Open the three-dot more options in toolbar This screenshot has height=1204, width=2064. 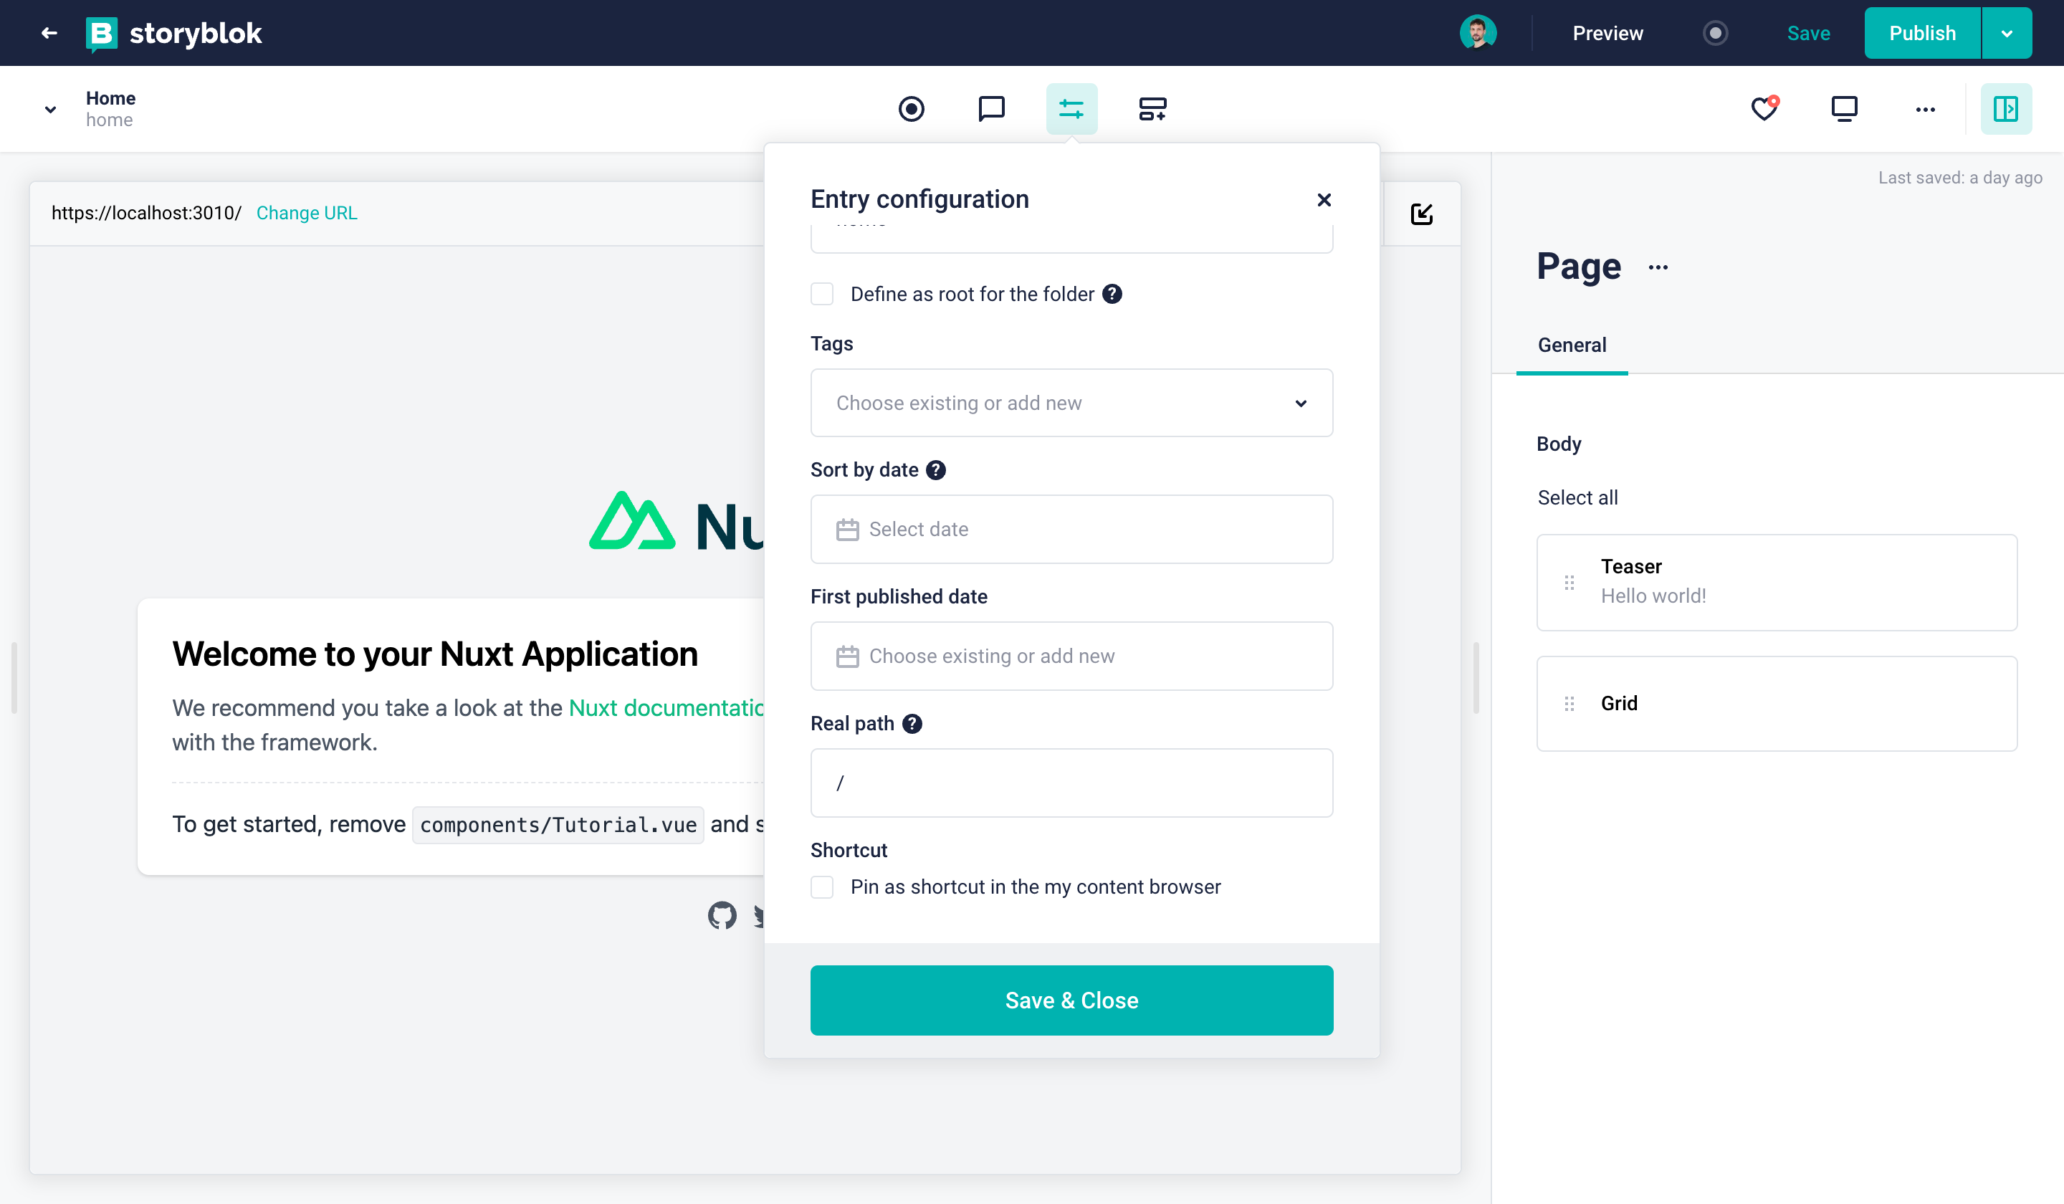pos(1926,109)
